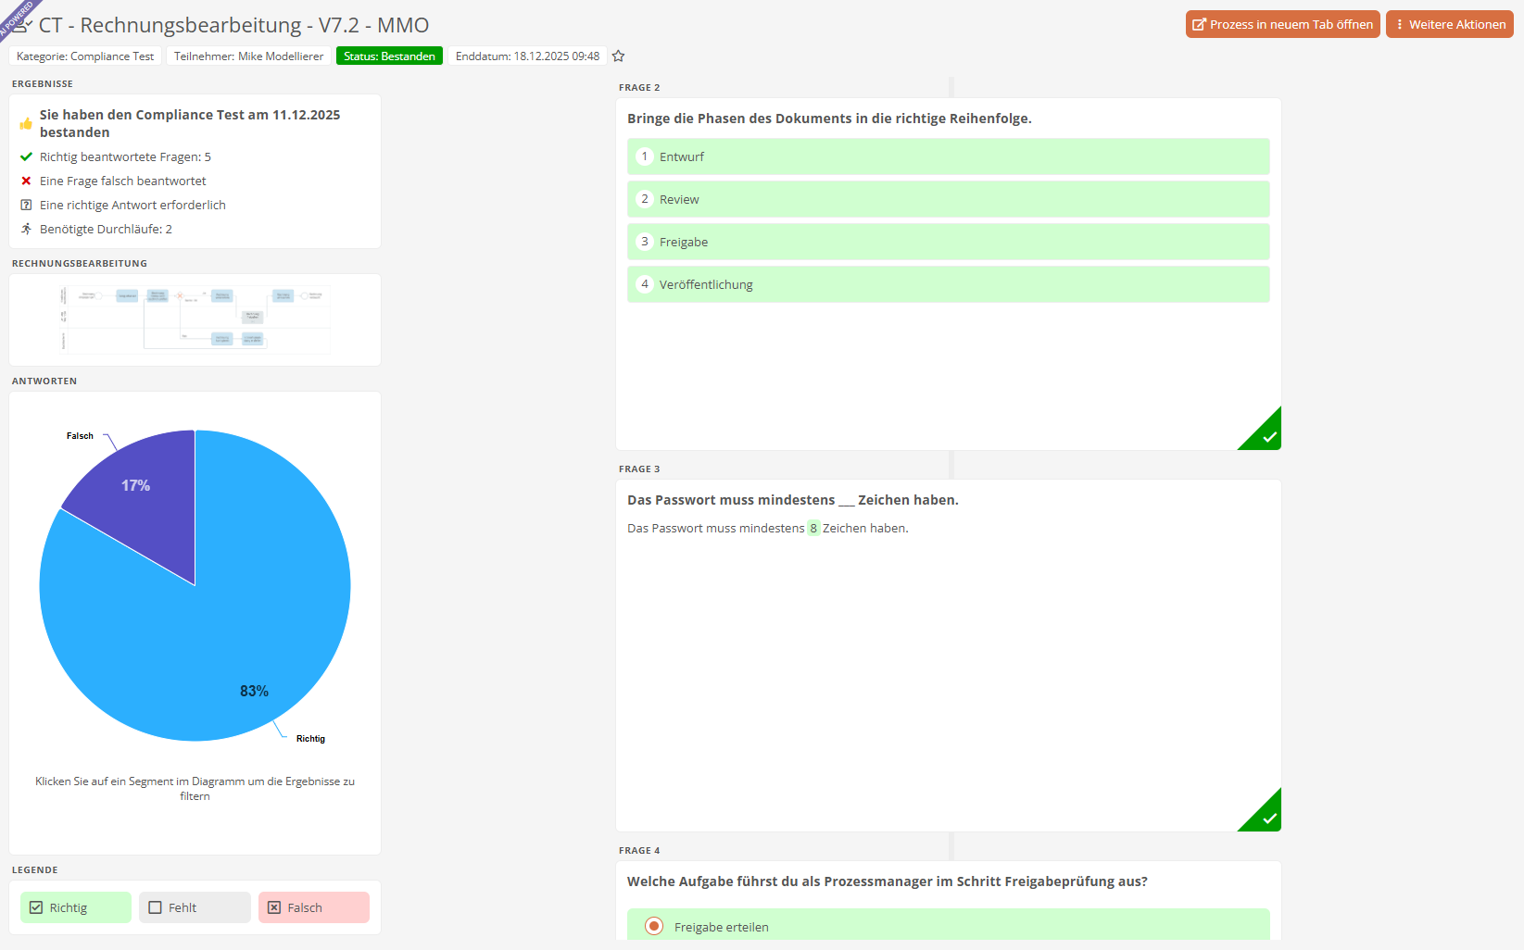Click the red X beside Eine Frage falsch beantwortet
This screenshot has width=1524, height=950.
click(x=26, y=181)
